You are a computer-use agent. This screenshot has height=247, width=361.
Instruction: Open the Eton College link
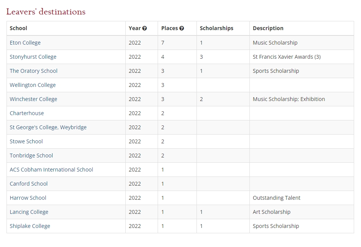click(25, 43)
